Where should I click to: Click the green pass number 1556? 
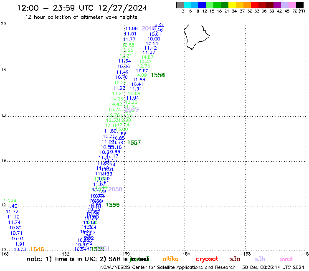112,205
